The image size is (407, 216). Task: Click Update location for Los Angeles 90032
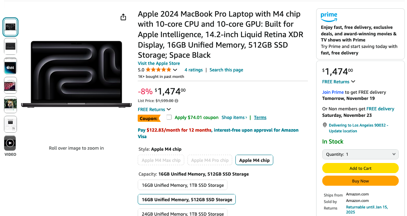343,131
